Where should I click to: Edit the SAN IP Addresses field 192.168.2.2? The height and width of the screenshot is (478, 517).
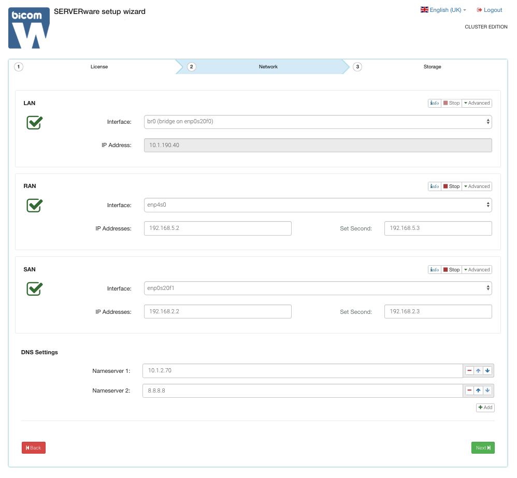[x=218, y=312]
